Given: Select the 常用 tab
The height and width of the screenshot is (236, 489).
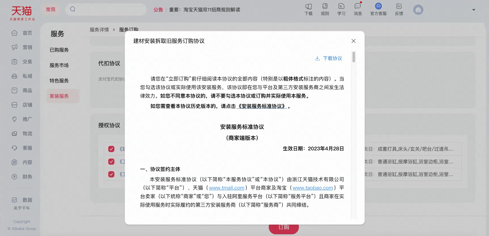Looking at the screenshot, I should pyautogui.click(x=51, y=10).
